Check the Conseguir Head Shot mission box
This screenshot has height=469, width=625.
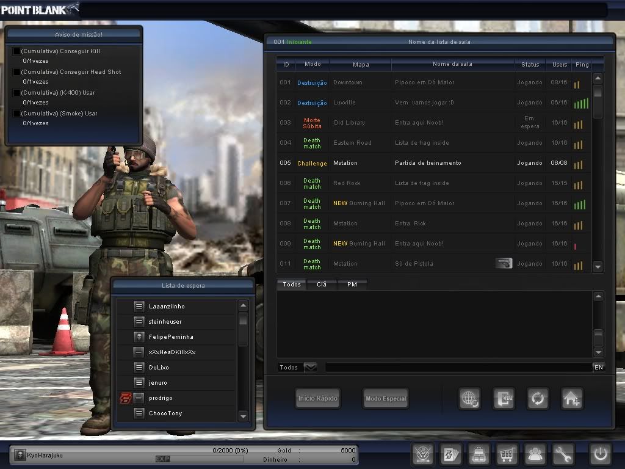coord(16,72)
